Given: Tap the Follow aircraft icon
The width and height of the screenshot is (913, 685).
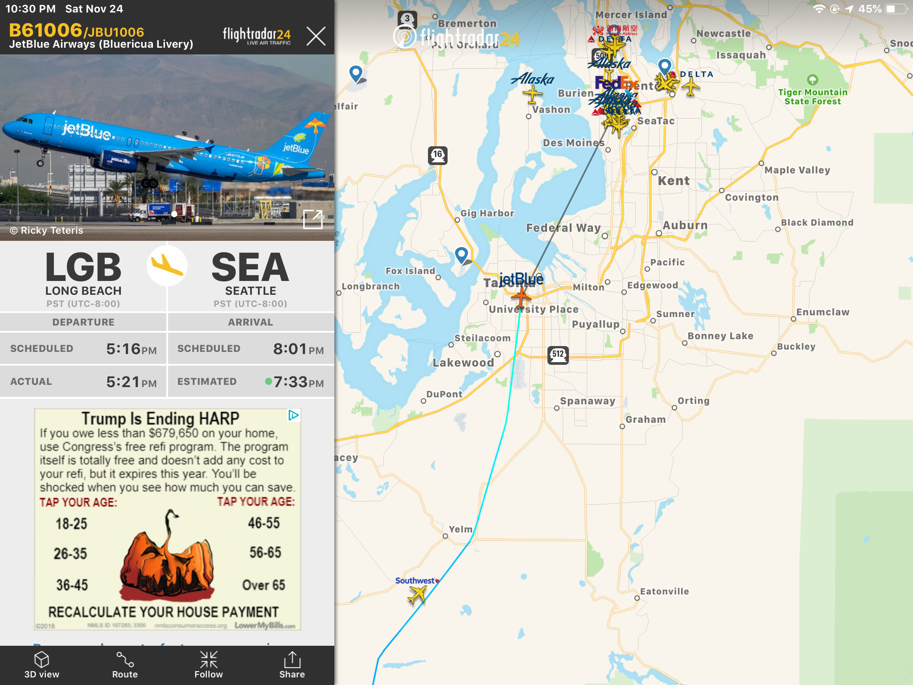Looking at the screenshot, I should pyautogui.click(x=208, y=660).
